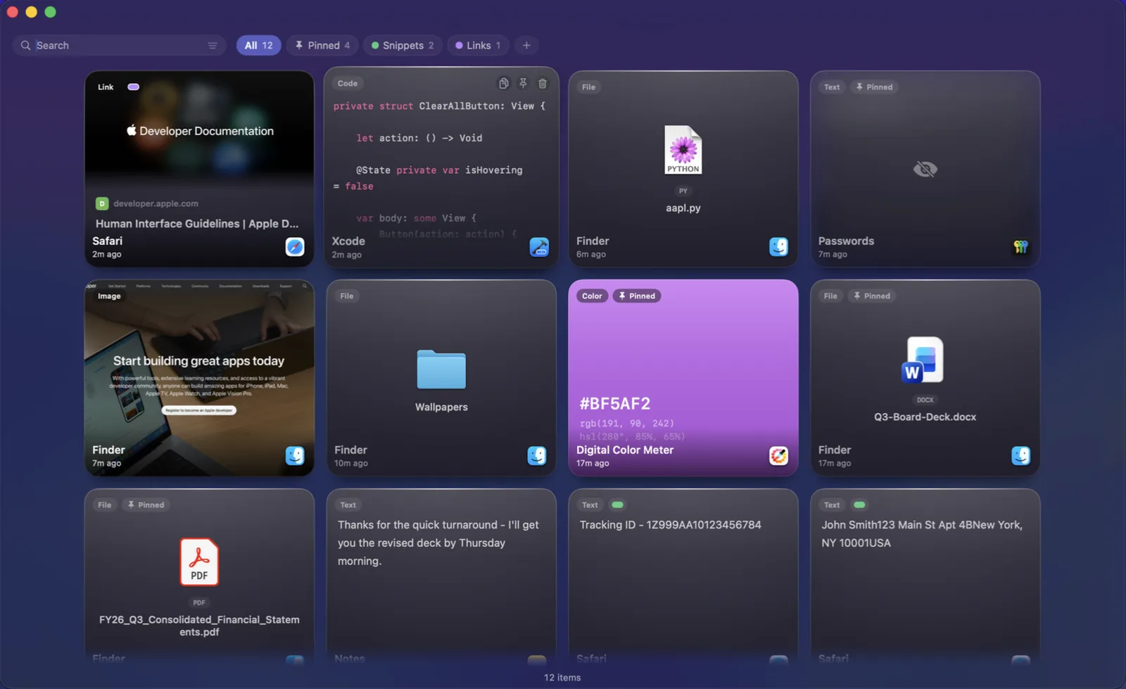Add a new collection with the plus button
This screenshot has height=689, width=1126.
526,46
